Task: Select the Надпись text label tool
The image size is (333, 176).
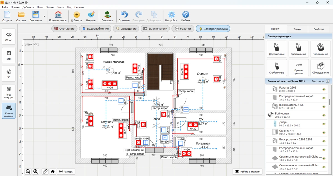Action: pos(91,16)
